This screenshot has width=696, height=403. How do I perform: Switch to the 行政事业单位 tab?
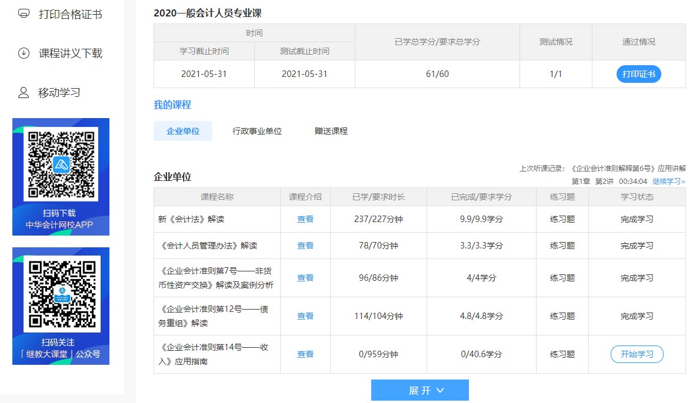point(257,131)
